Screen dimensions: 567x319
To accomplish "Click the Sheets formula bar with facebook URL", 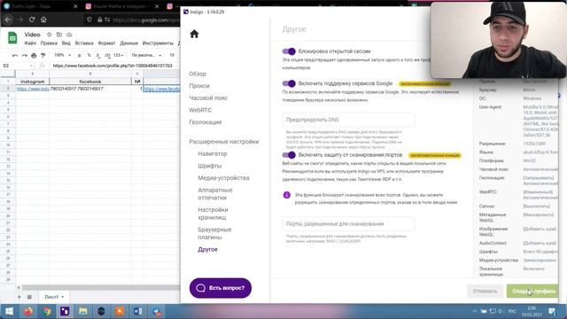I will tap(113, 66).
